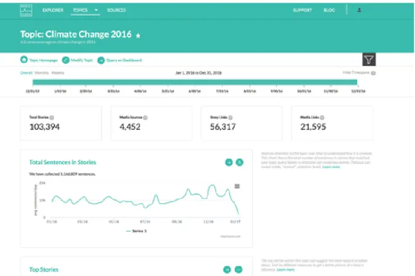Click the green timespan bar
The height and width of the screenshot is (276, 415).
pos(195,82)
